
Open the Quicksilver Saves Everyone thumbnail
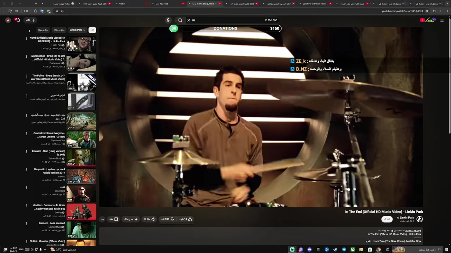coord(81,140)
